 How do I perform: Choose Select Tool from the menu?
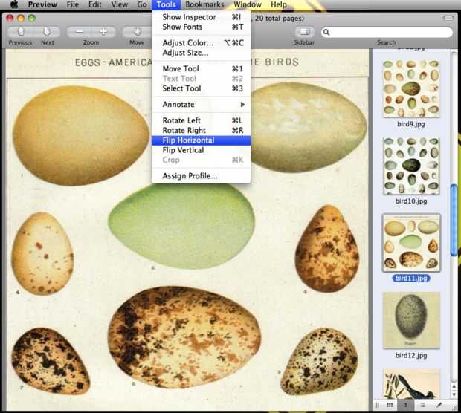(x=201, y=88)
